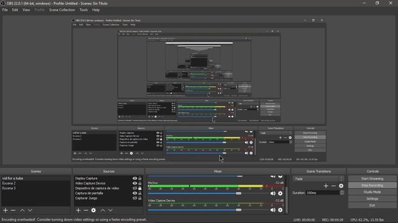Open transition properties gear icon
The image size is (398, 223).
pyautogui.click(x=341, y=186)
